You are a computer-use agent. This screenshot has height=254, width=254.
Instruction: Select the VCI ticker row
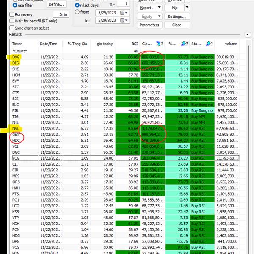pyautogui.click(x=125, y=146)
